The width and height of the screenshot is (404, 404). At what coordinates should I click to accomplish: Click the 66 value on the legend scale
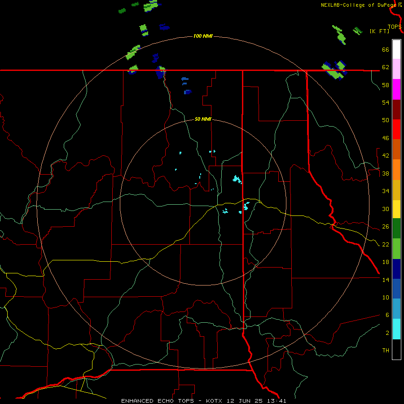[x=386, y=49]
